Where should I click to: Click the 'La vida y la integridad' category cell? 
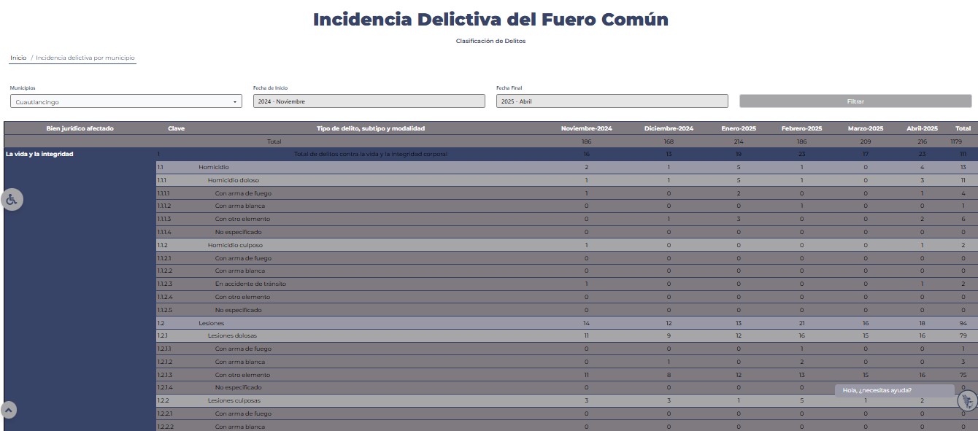point(39,155)
